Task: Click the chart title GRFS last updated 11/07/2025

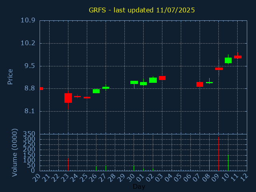Action: click(x=142, y=10)
